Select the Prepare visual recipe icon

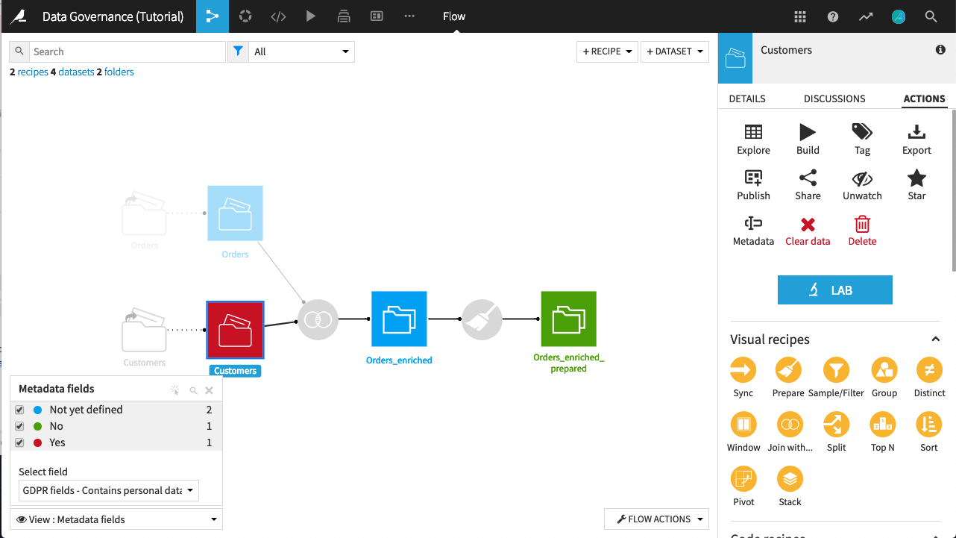pos(788,370)
